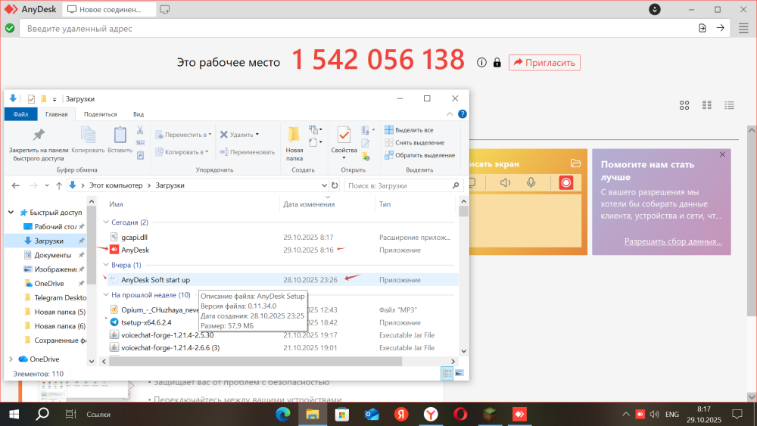The height and width of the screenshot is (426, 757).
Task: Click Закрепить на панели быстрого доступа
Action: tap(39, 145)
